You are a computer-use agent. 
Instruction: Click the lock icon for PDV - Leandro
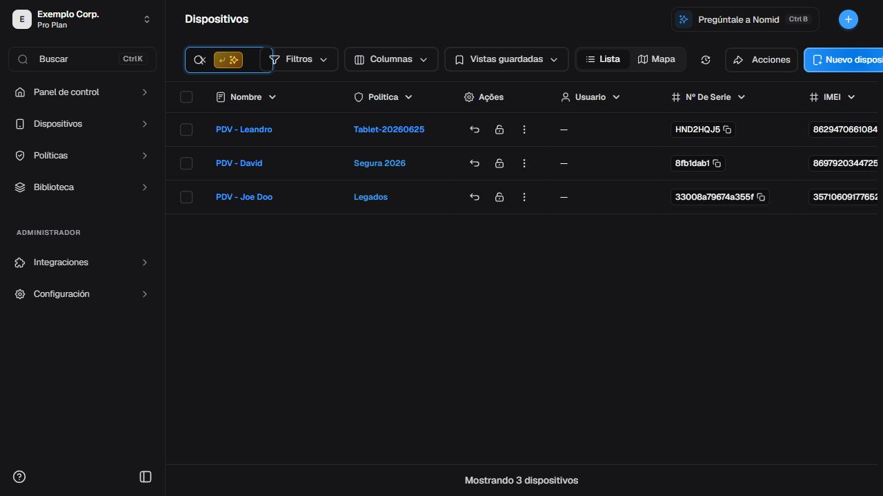(x=499, y=130)
